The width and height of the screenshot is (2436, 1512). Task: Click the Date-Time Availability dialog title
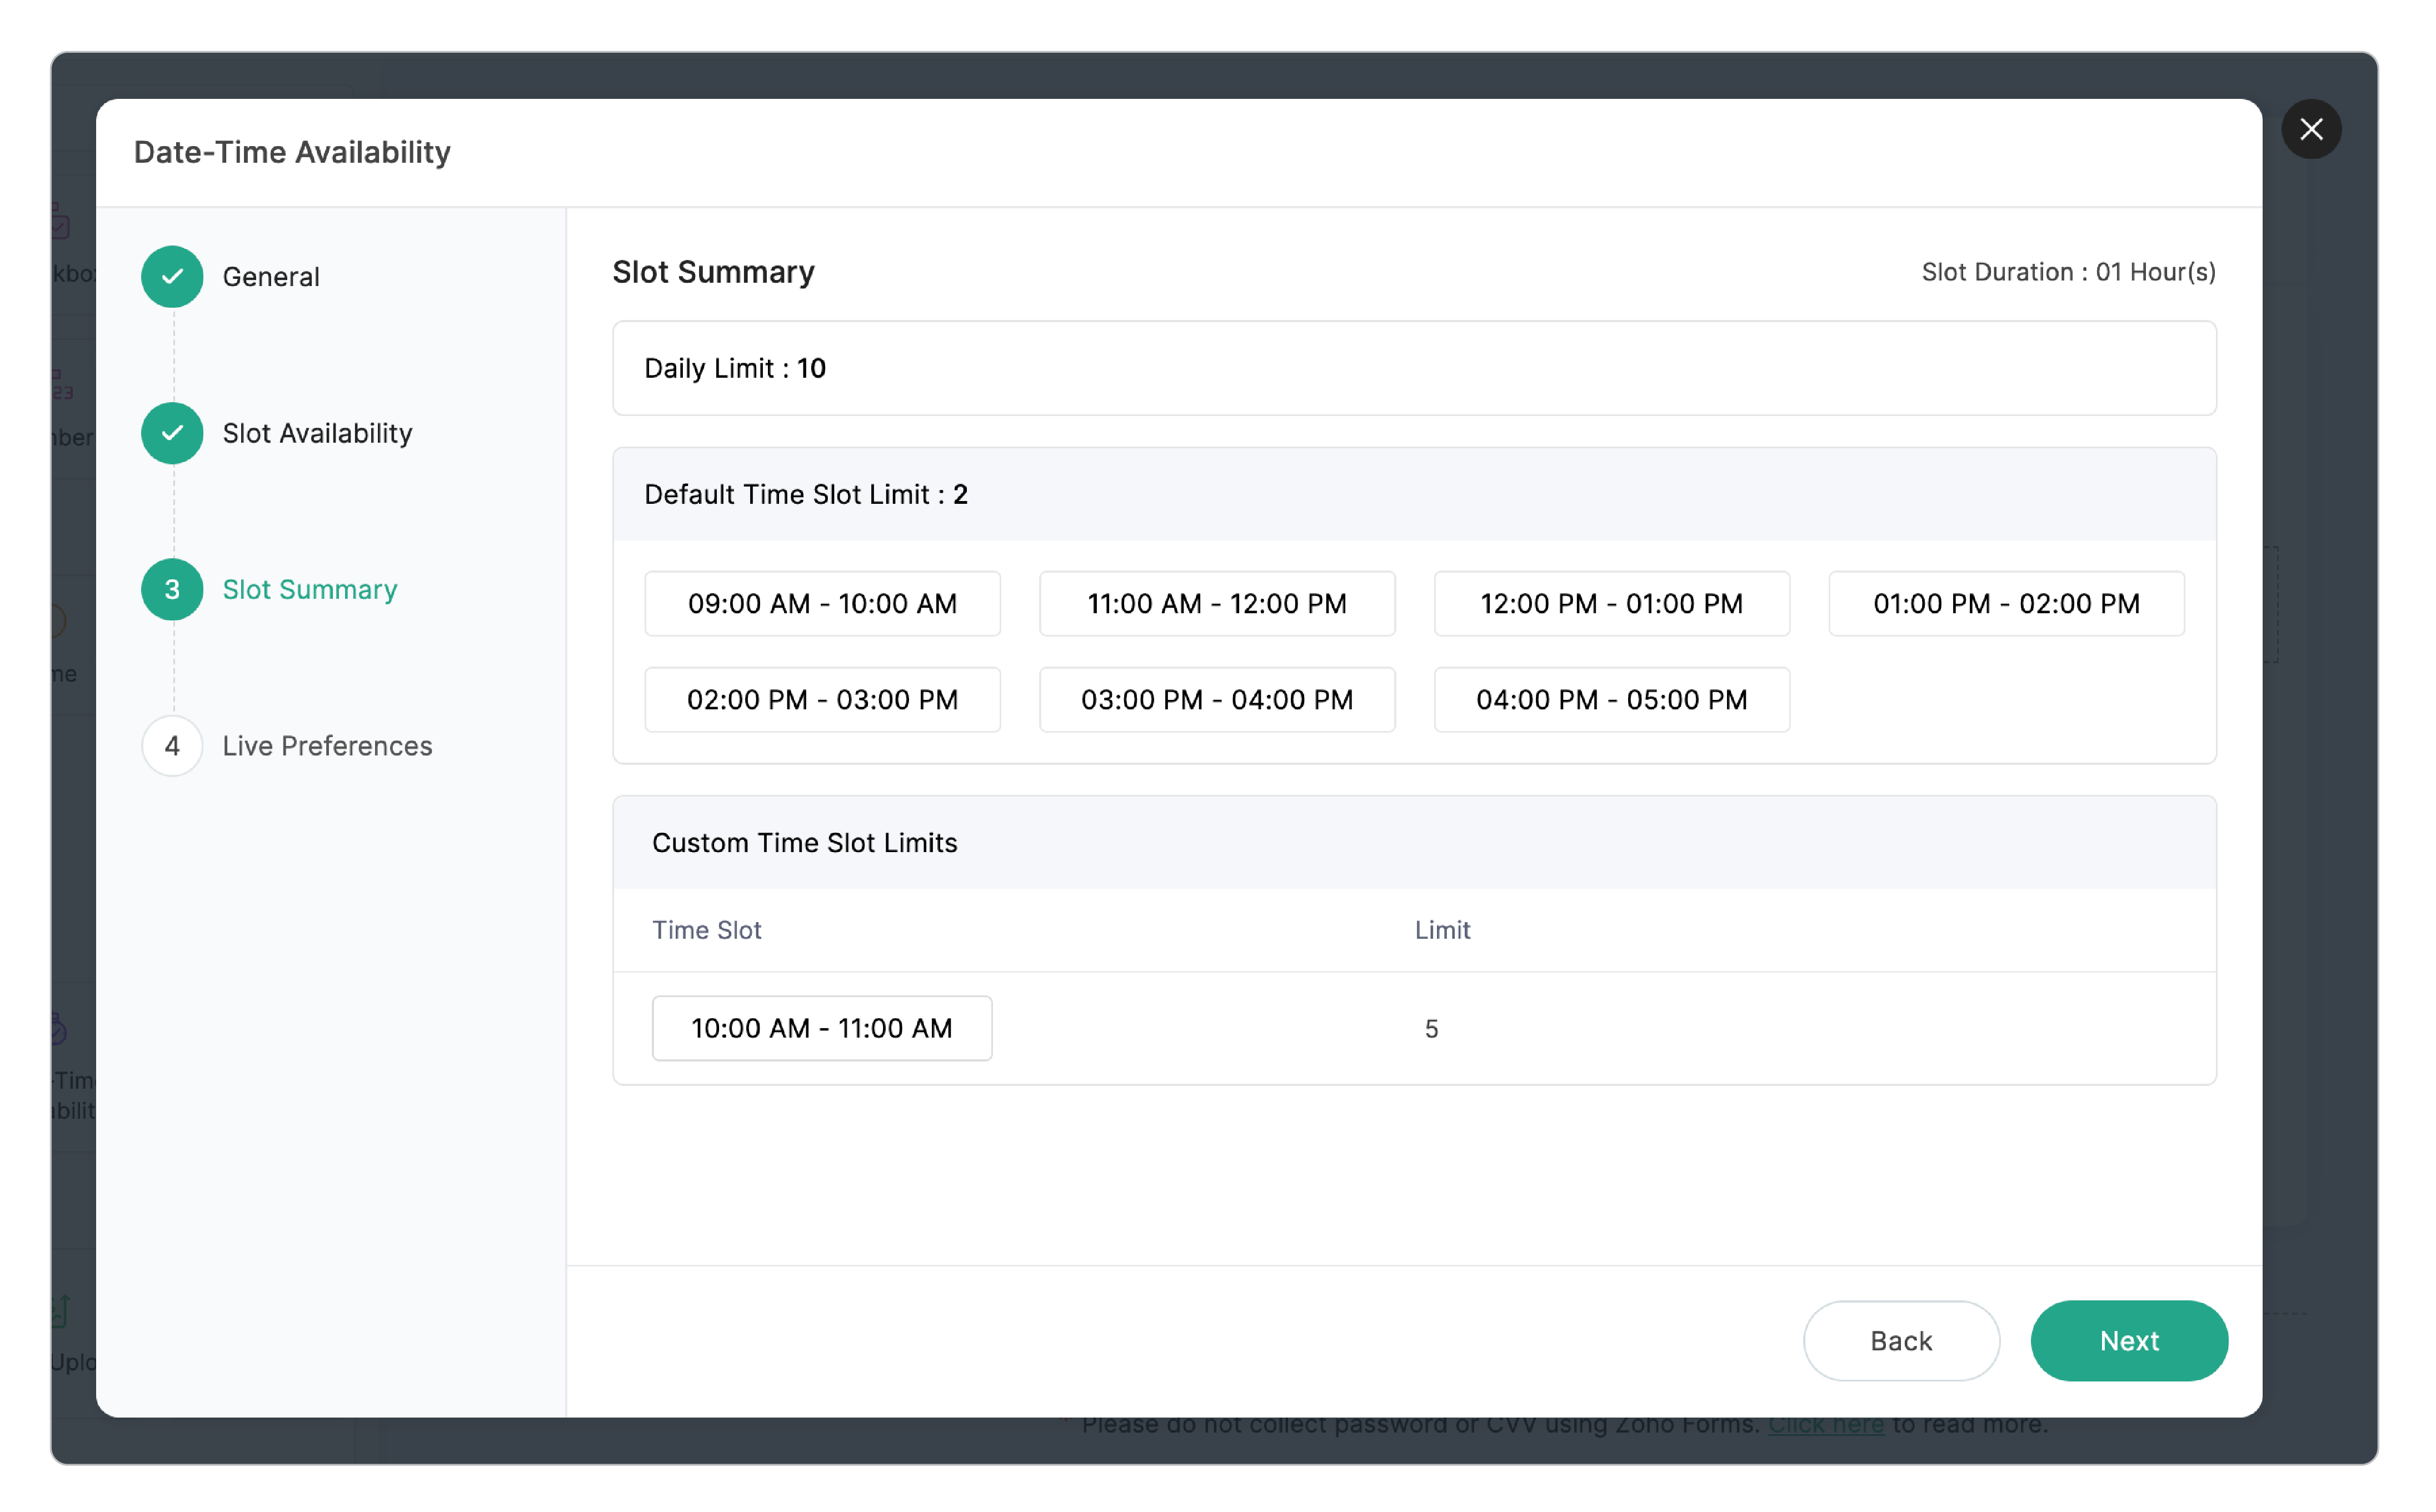pos(292,152)
